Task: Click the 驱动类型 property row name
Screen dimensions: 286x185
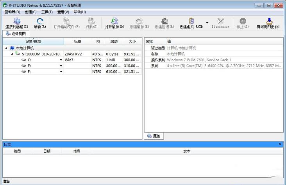Action: [158, 48]
